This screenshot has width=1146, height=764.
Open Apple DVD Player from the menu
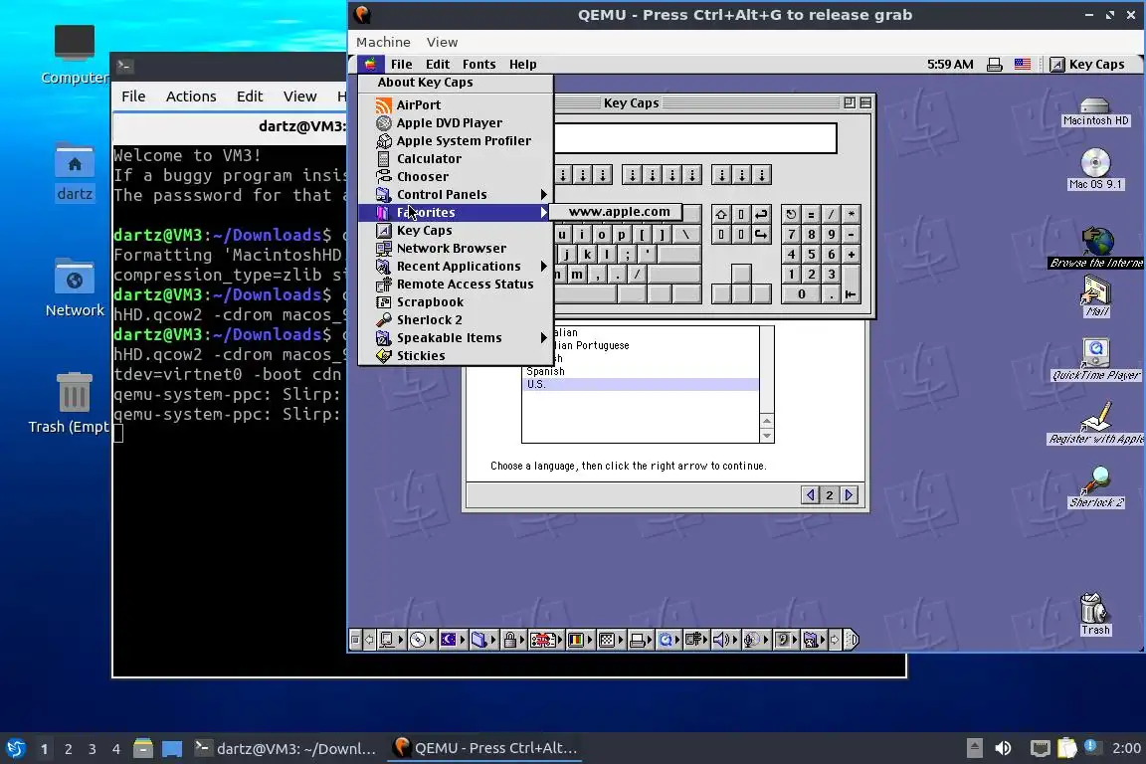pos(456,122)
